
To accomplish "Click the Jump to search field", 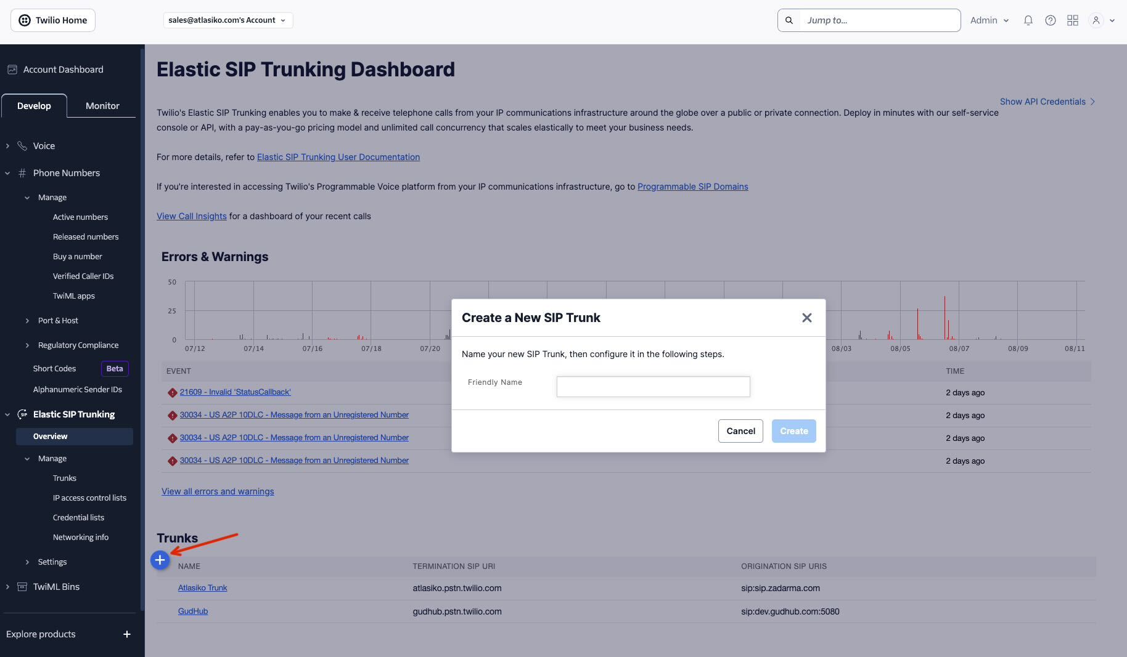I will 880,20.
